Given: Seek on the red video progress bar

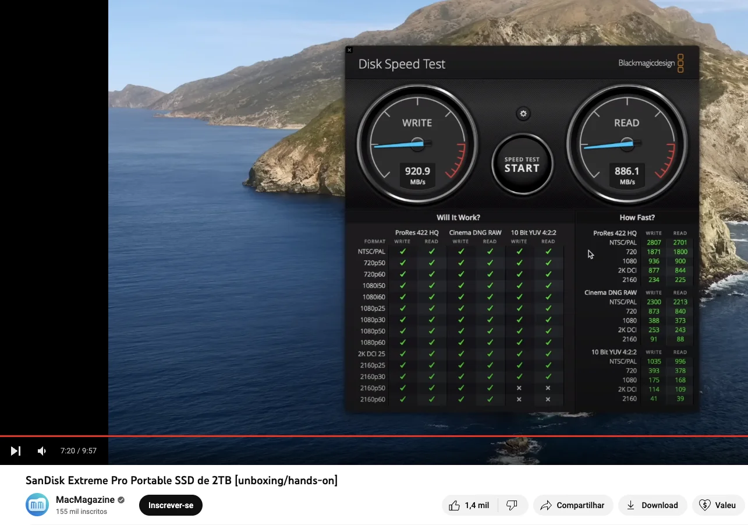Looking at the screenshot, I should 374,435.
